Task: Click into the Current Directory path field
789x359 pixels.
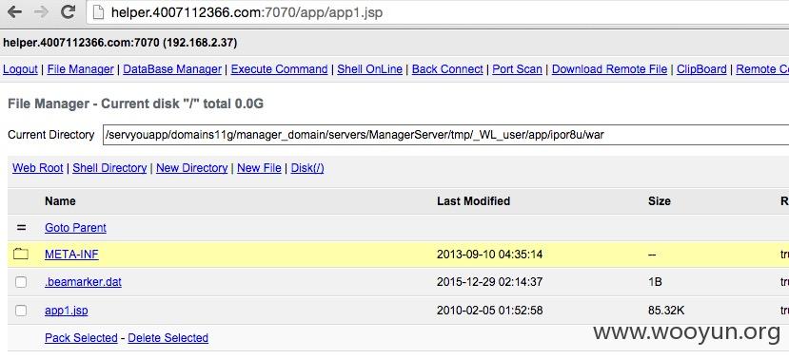Action: click(445, 135)
